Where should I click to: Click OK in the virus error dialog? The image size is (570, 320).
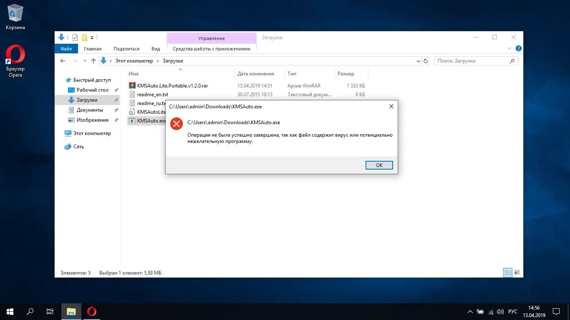(379, 165)
